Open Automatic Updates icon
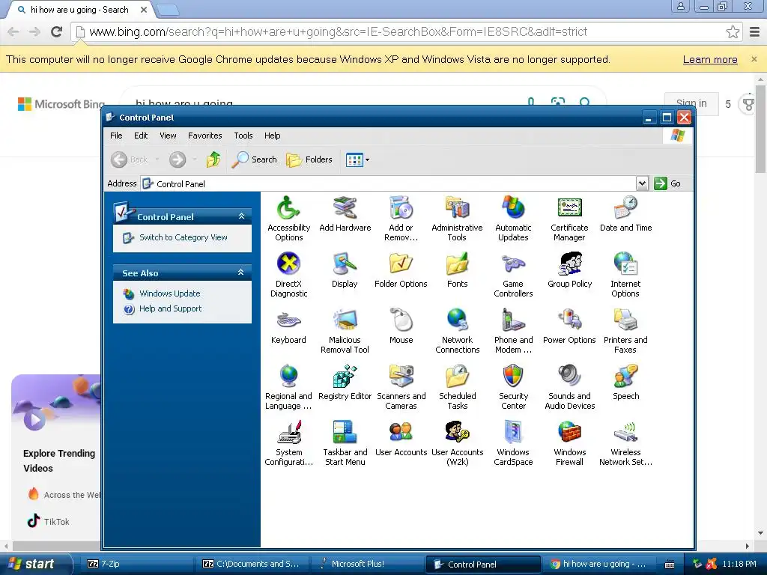 pos(512,219)
